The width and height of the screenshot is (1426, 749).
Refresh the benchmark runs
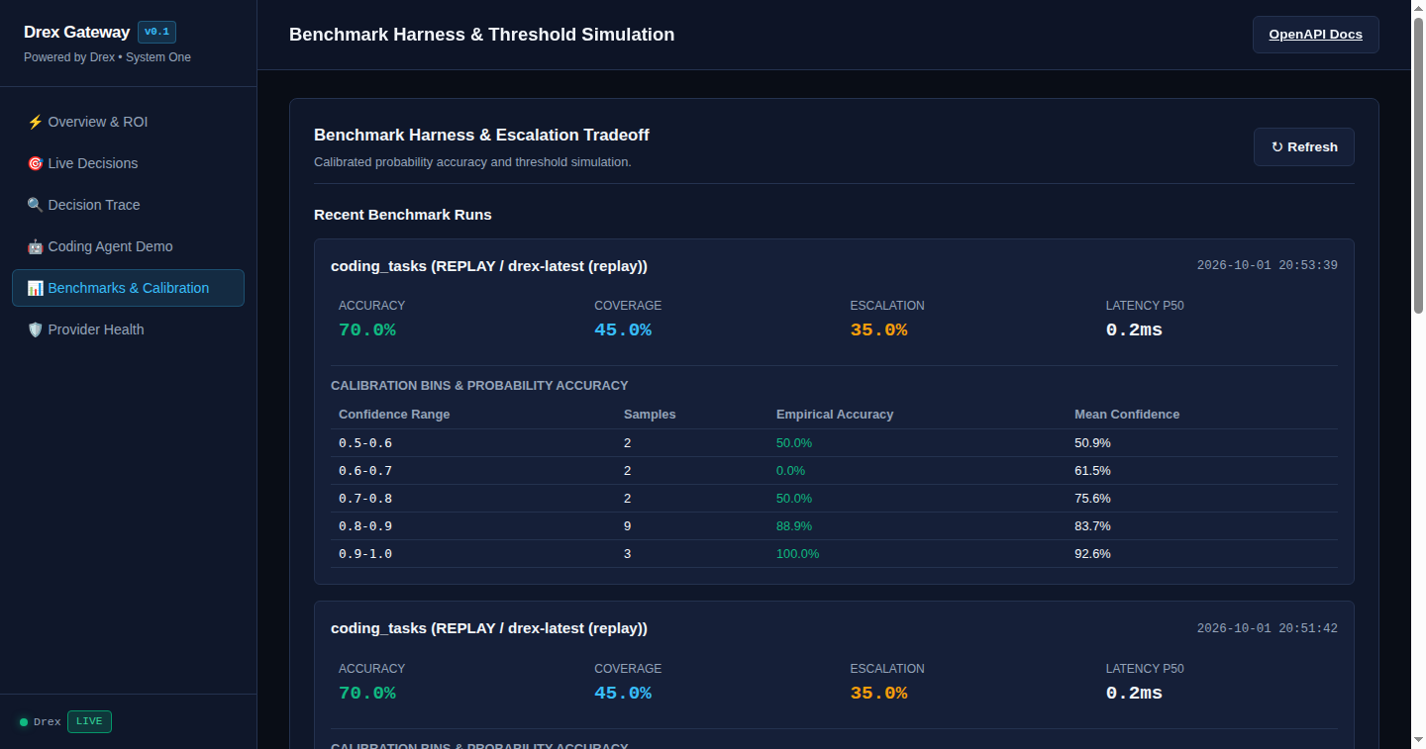[x=1304, y=146]
